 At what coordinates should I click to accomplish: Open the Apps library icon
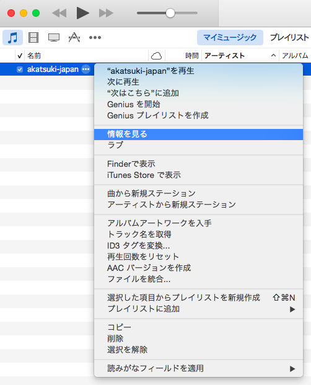point(74,38)
